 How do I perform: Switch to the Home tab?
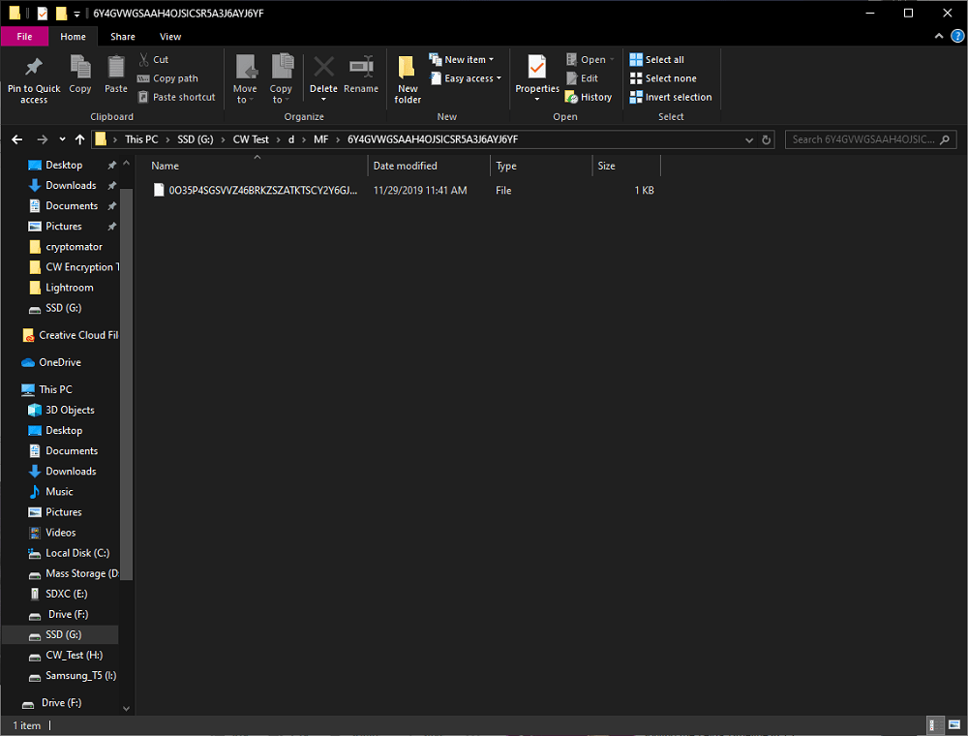(x=73, y=37)
